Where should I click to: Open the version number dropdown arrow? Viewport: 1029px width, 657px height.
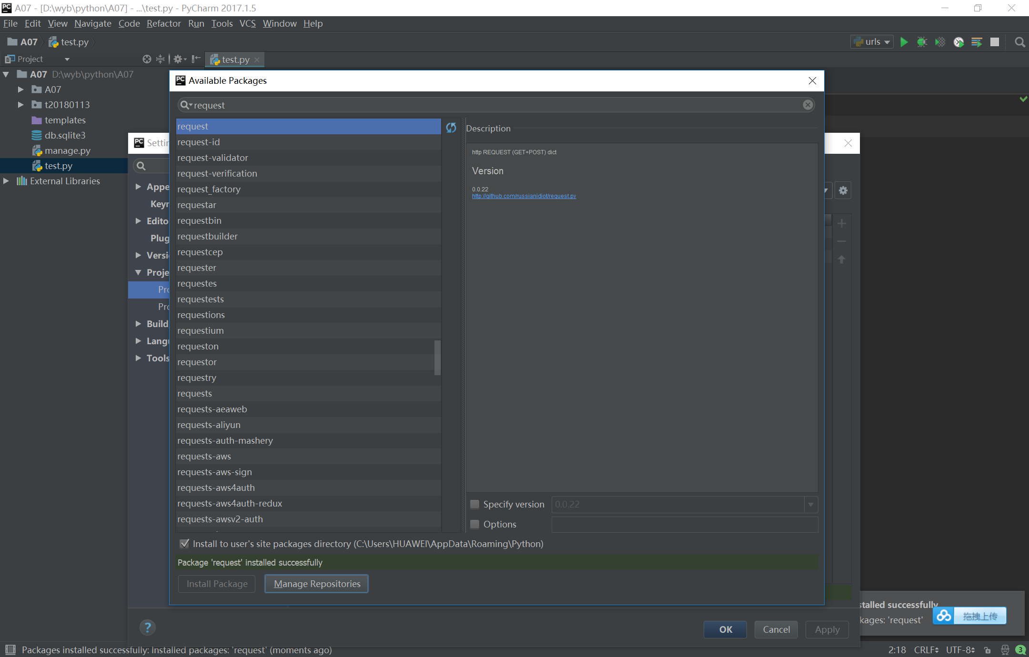[x=811, y=504]
